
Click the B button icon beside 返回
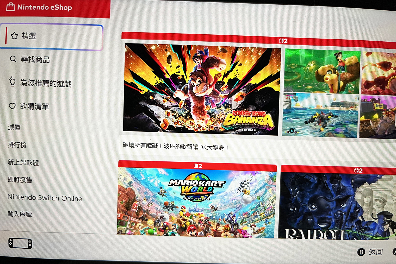point(361,252)
